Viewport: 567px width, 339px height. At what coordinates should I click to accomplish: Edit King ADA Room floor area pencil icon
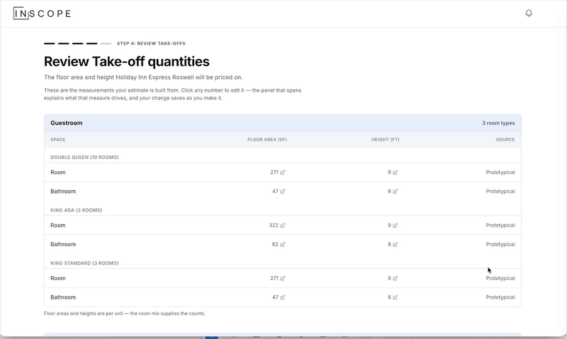coord(283,225)
